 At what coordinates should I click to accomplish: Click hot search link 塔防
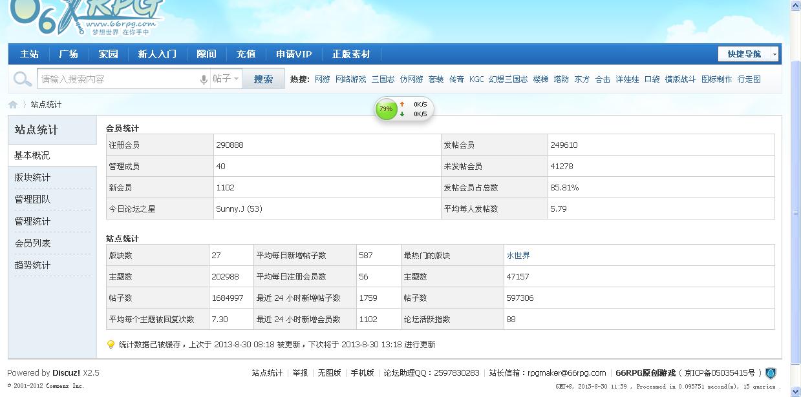point(562,79)
